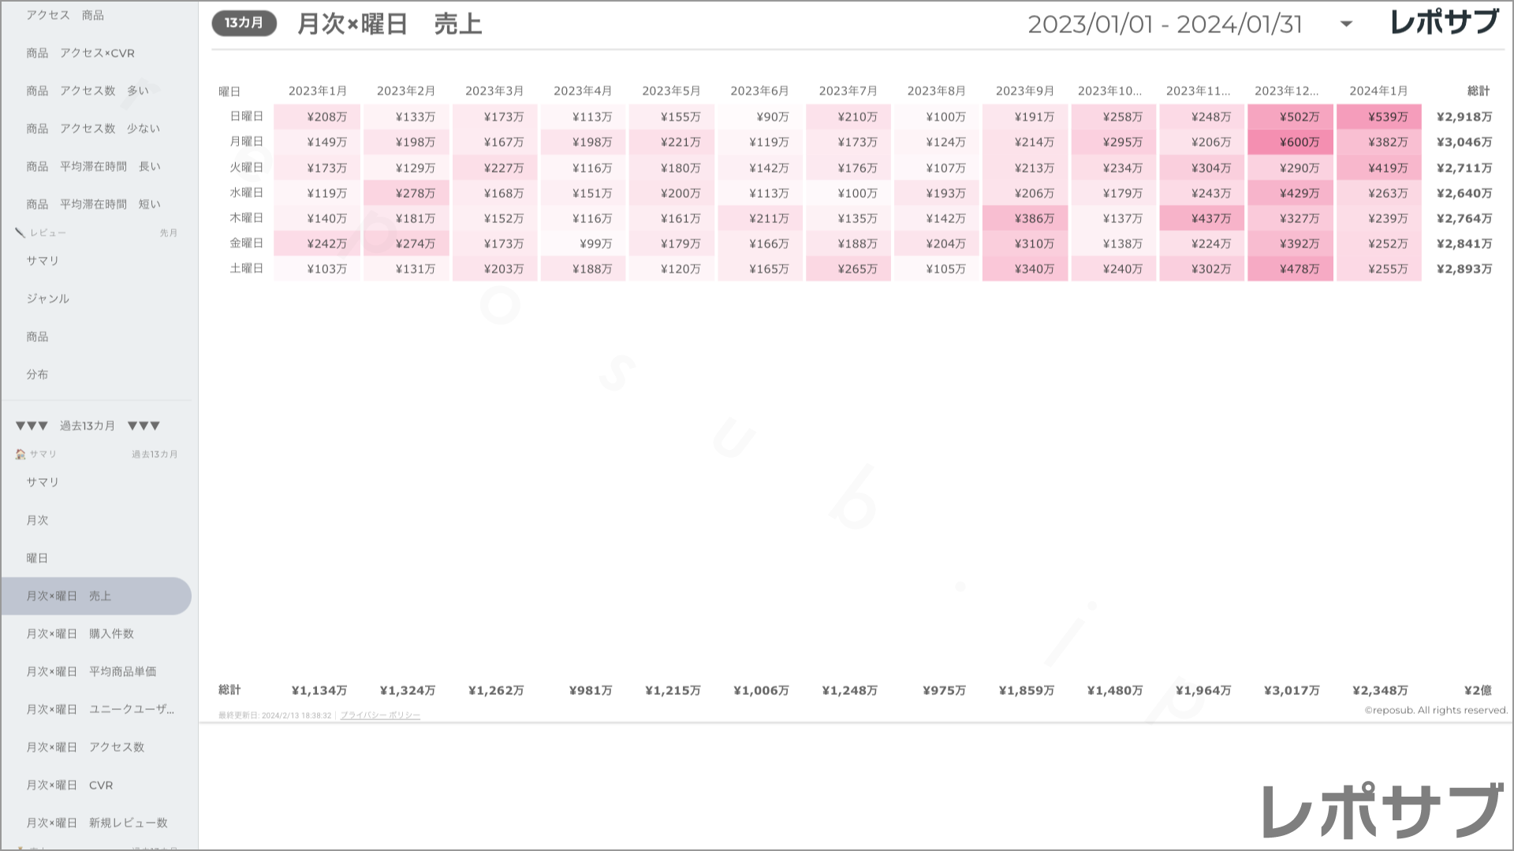This screenshot has width=1514, height=851.
Task: Open the ジャンル review page
Action: (x=48, y=299)
